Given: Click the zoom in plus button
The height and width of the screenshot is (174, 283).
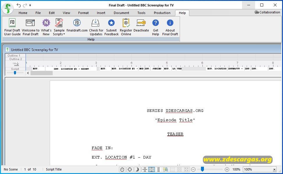Looking at the screenshot, I should [227, 169].
